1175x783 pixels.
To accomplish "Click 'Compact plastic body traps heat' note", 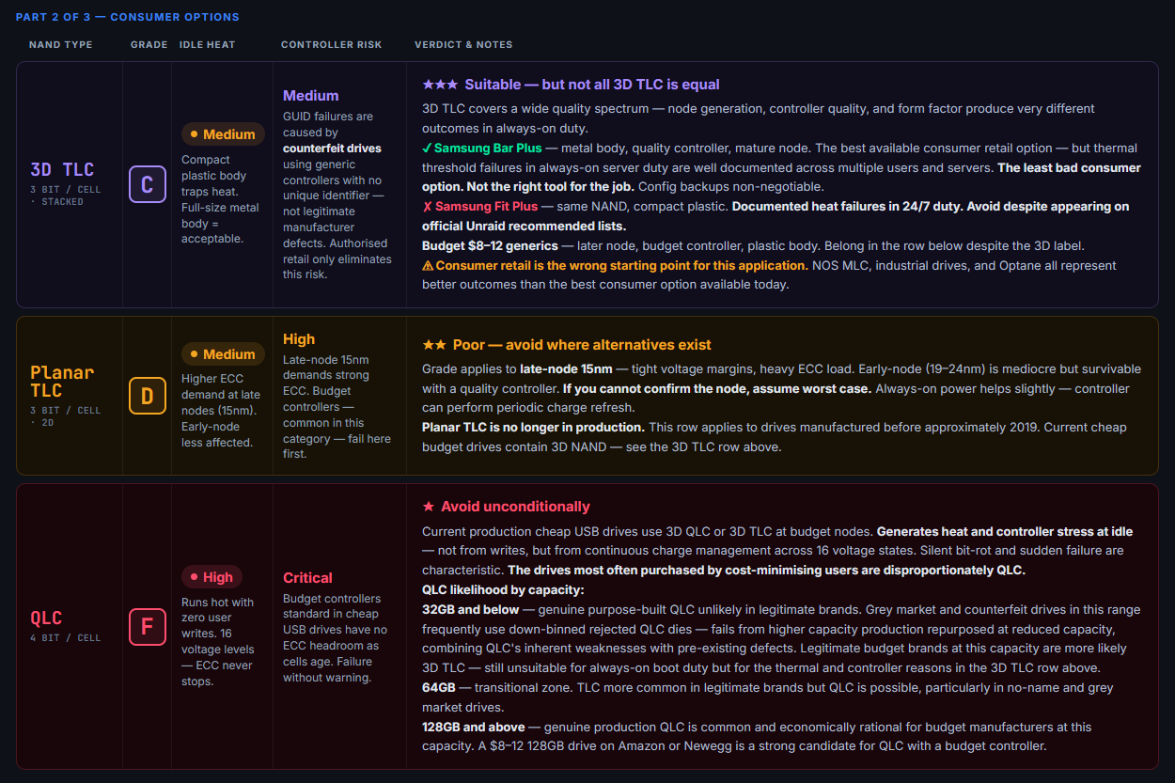I will tap(219, 199).
